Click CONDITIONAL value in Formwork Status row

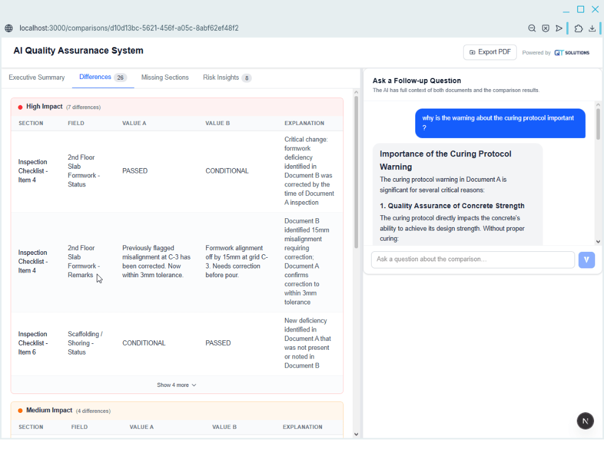pyautogui.click(x=227, y=171)
